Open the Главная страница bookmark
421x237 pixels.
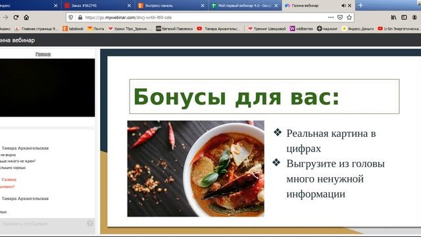click(36, 29)
